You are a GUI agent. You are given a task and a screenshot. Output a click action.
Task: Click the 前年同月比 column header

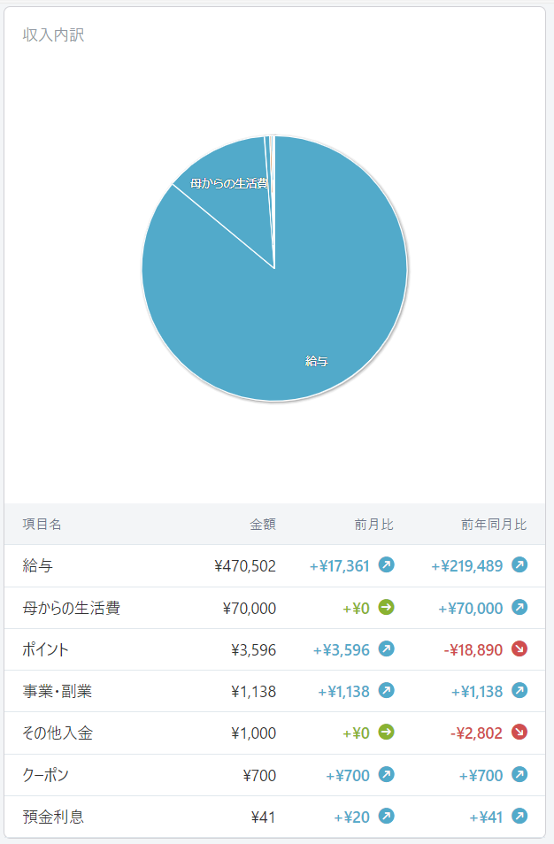[x=494, y=525]
